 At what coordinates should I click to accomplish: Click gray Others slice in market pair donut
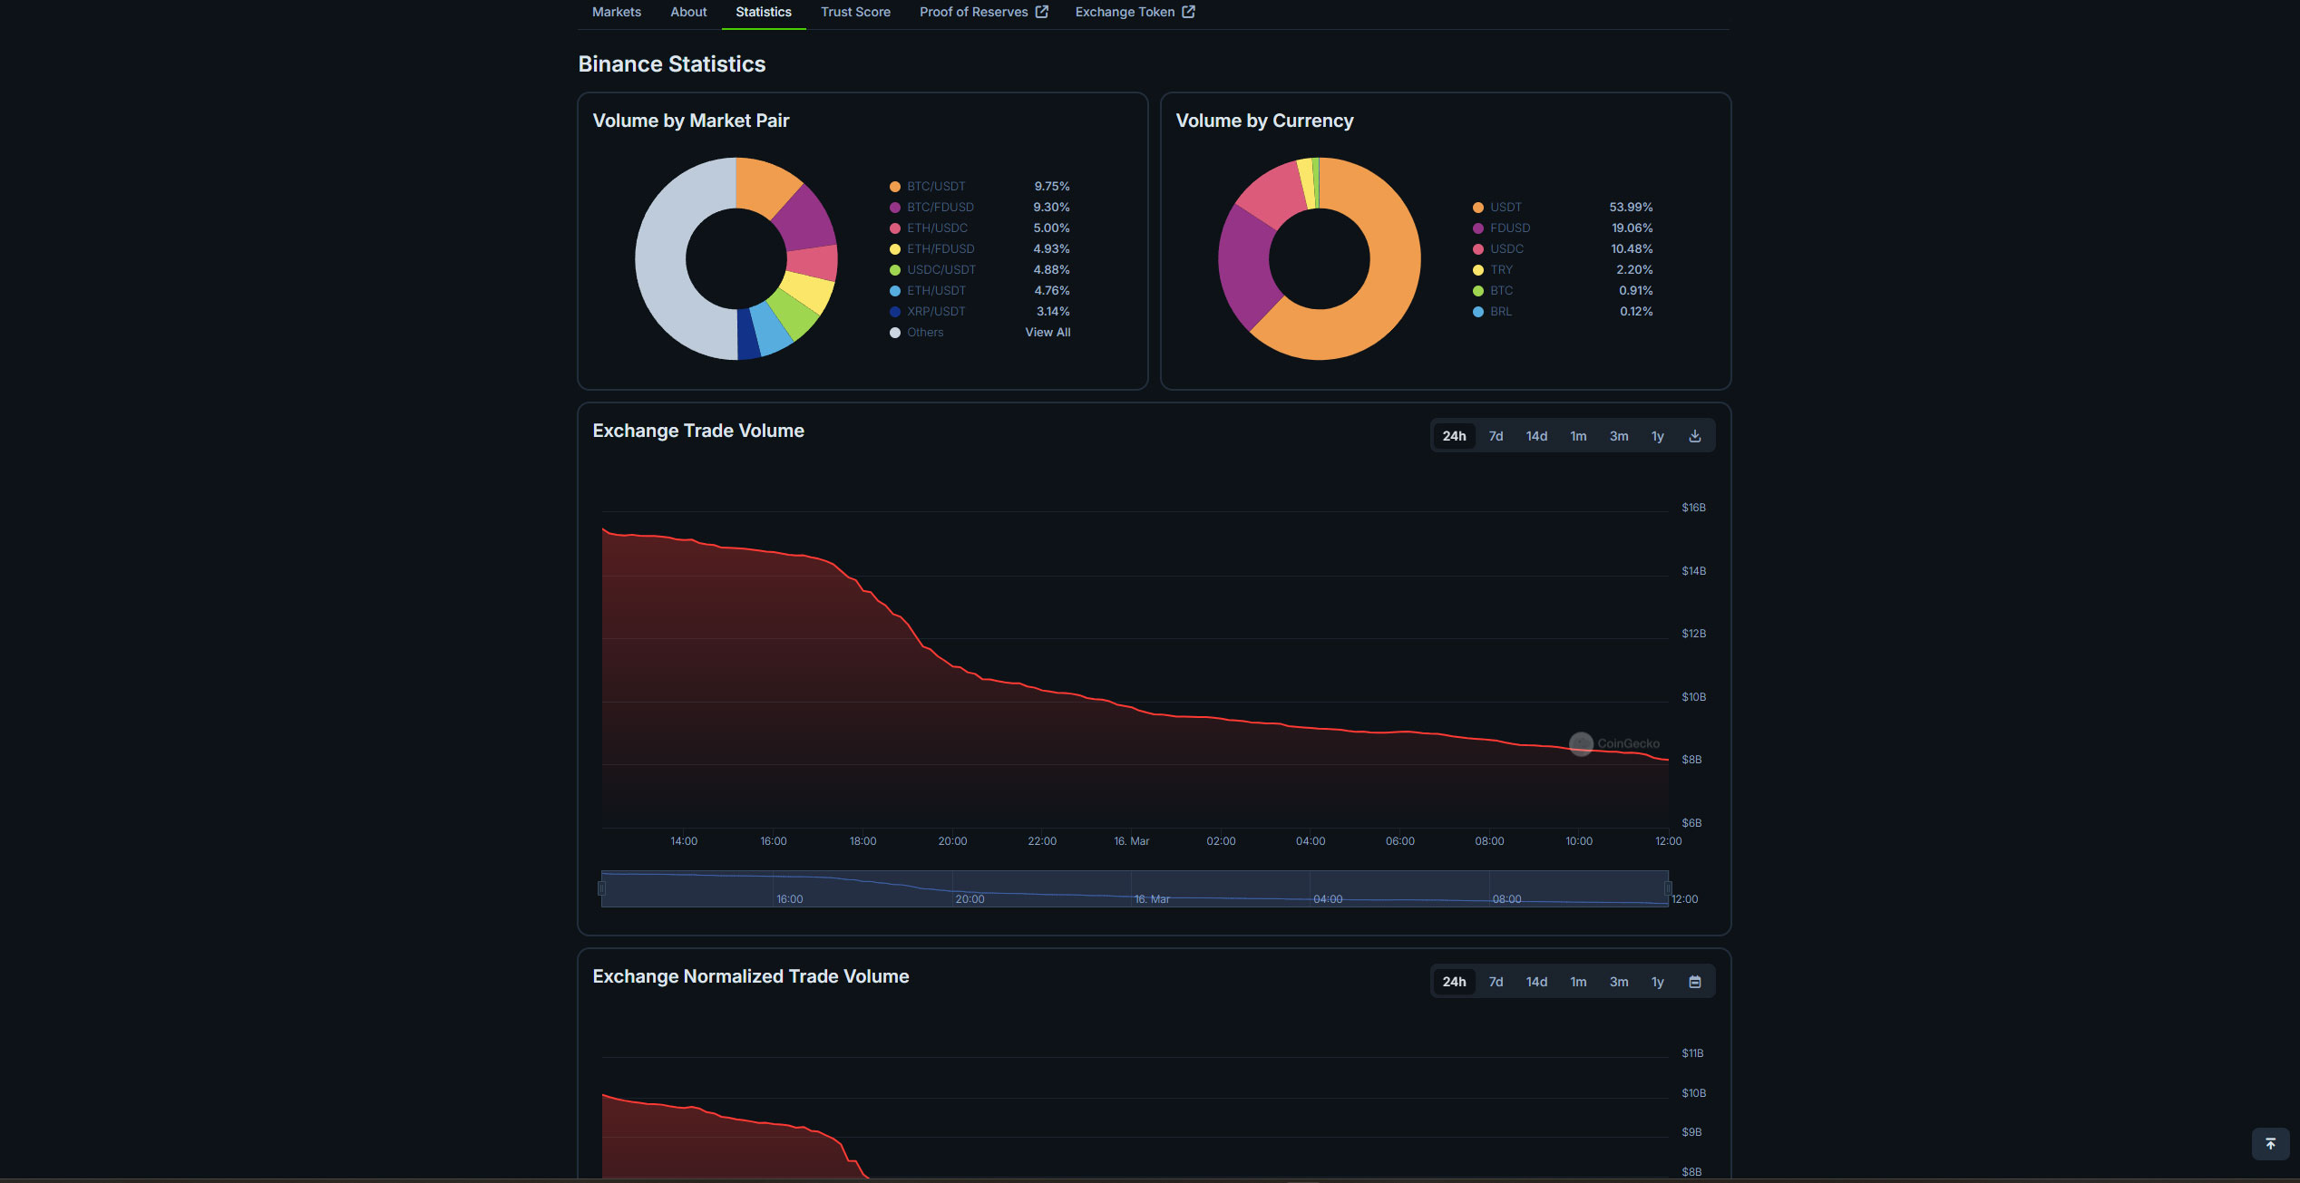[661, 259]
